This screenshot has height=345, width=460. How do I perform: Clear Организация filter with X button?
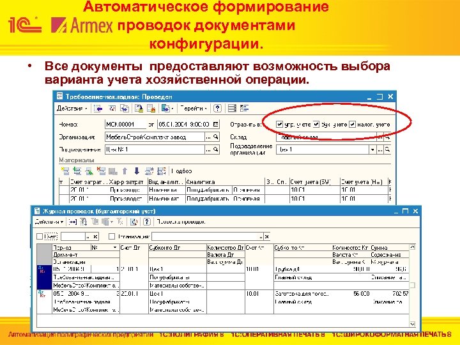pos(266,236)
